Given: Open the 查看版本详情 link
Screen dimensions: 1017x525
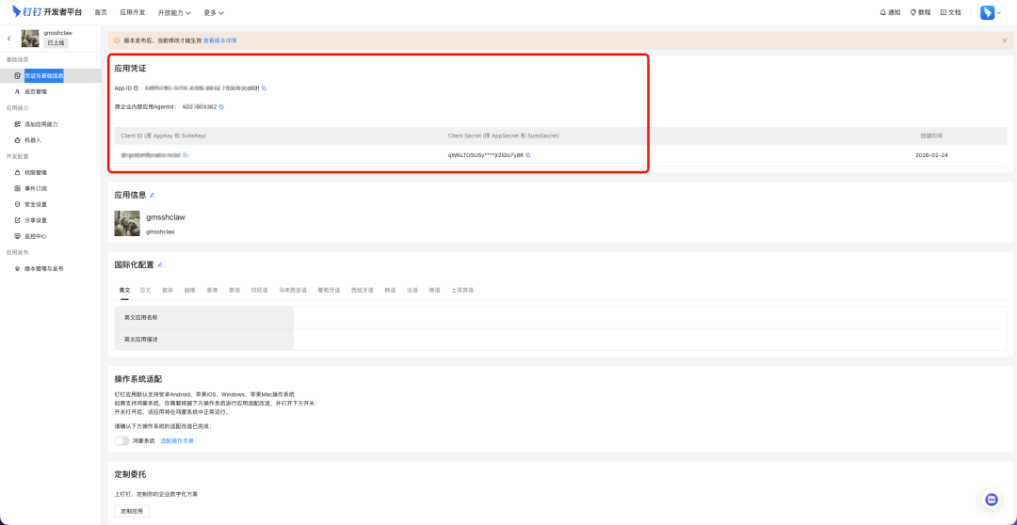Looking at the screenshot, I should [x=219, y=40].
